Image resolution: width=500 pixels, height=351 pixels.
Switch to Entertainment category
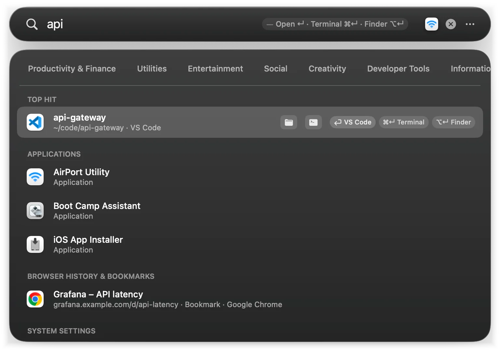pyautogui.click(x=215, y=69)
